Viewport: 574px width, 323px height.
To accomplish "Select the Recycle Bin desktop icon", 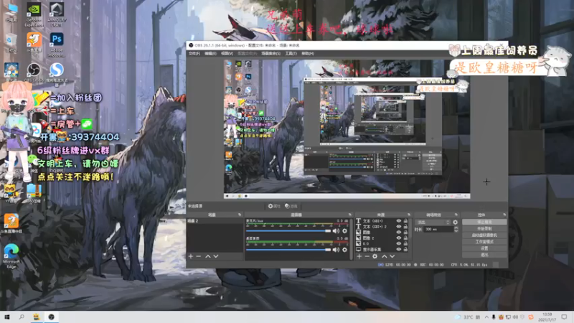I will coord(11,43).
